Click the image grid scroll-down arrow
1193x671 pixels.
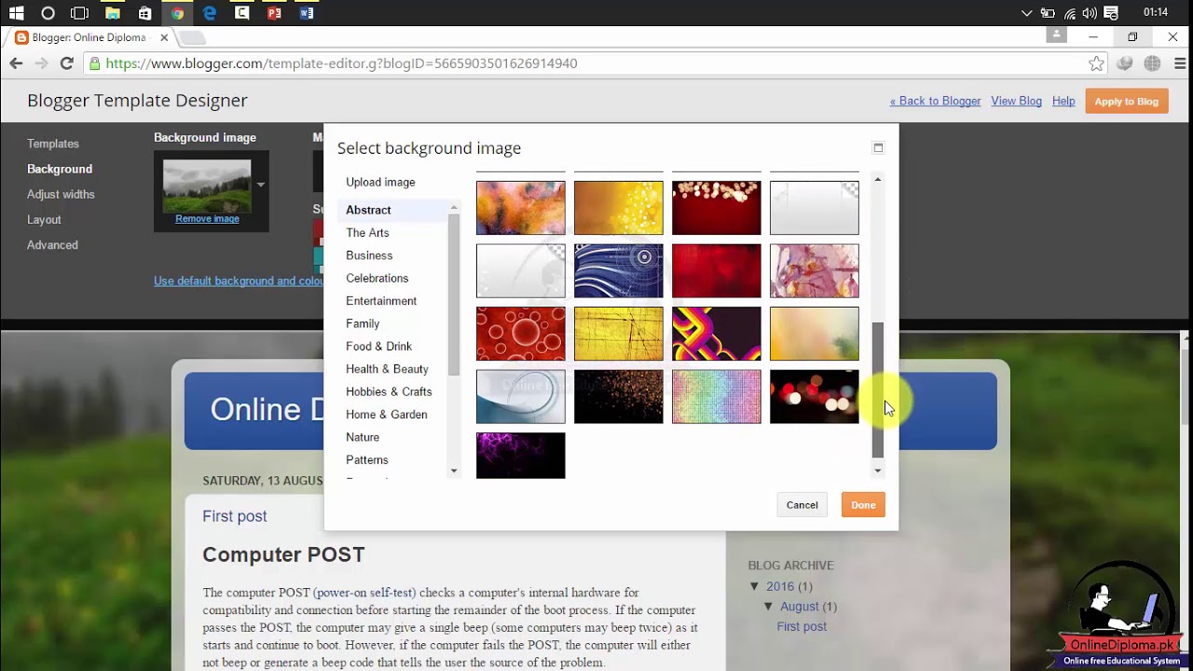coord(878,471)
